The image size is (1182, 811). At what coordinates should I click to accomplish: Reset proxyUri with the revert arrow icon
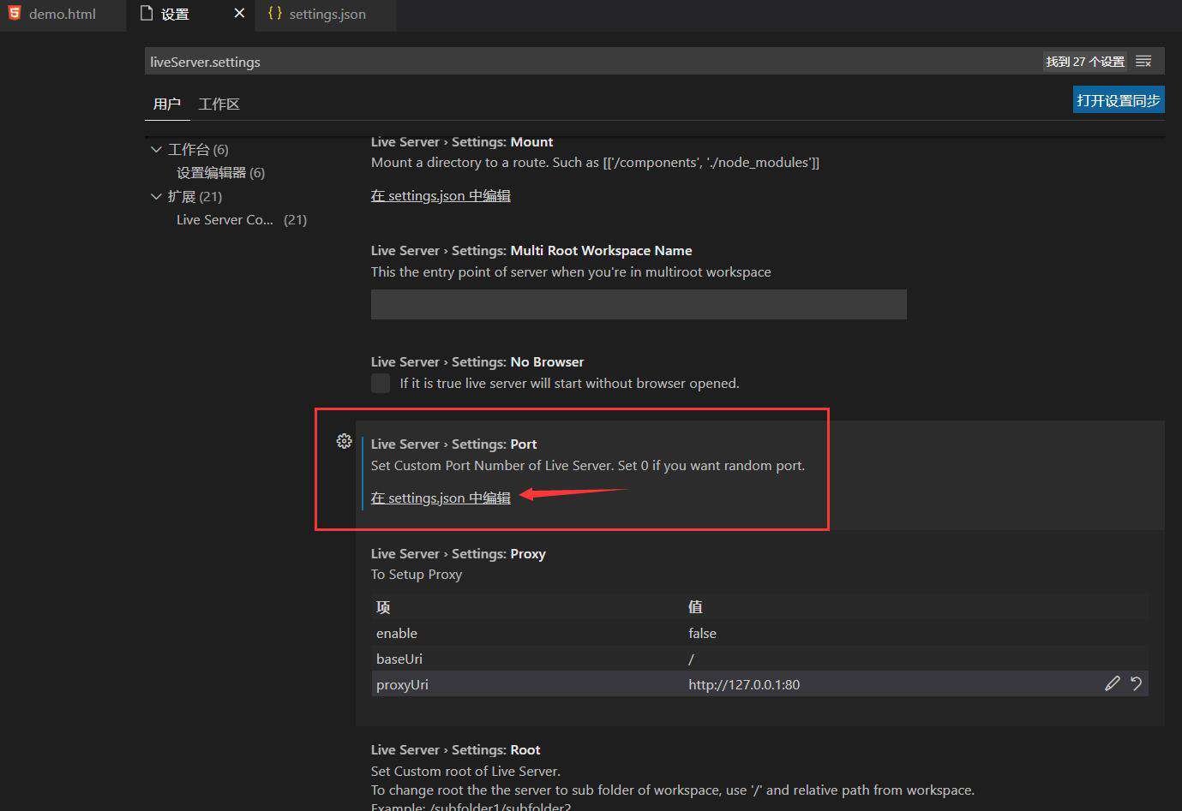pos(1136,683)
